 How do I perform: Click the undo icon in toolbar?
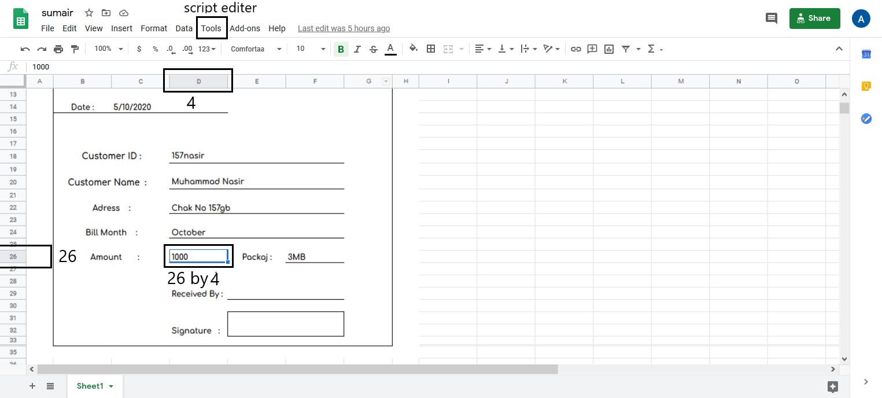click(25, 49)
